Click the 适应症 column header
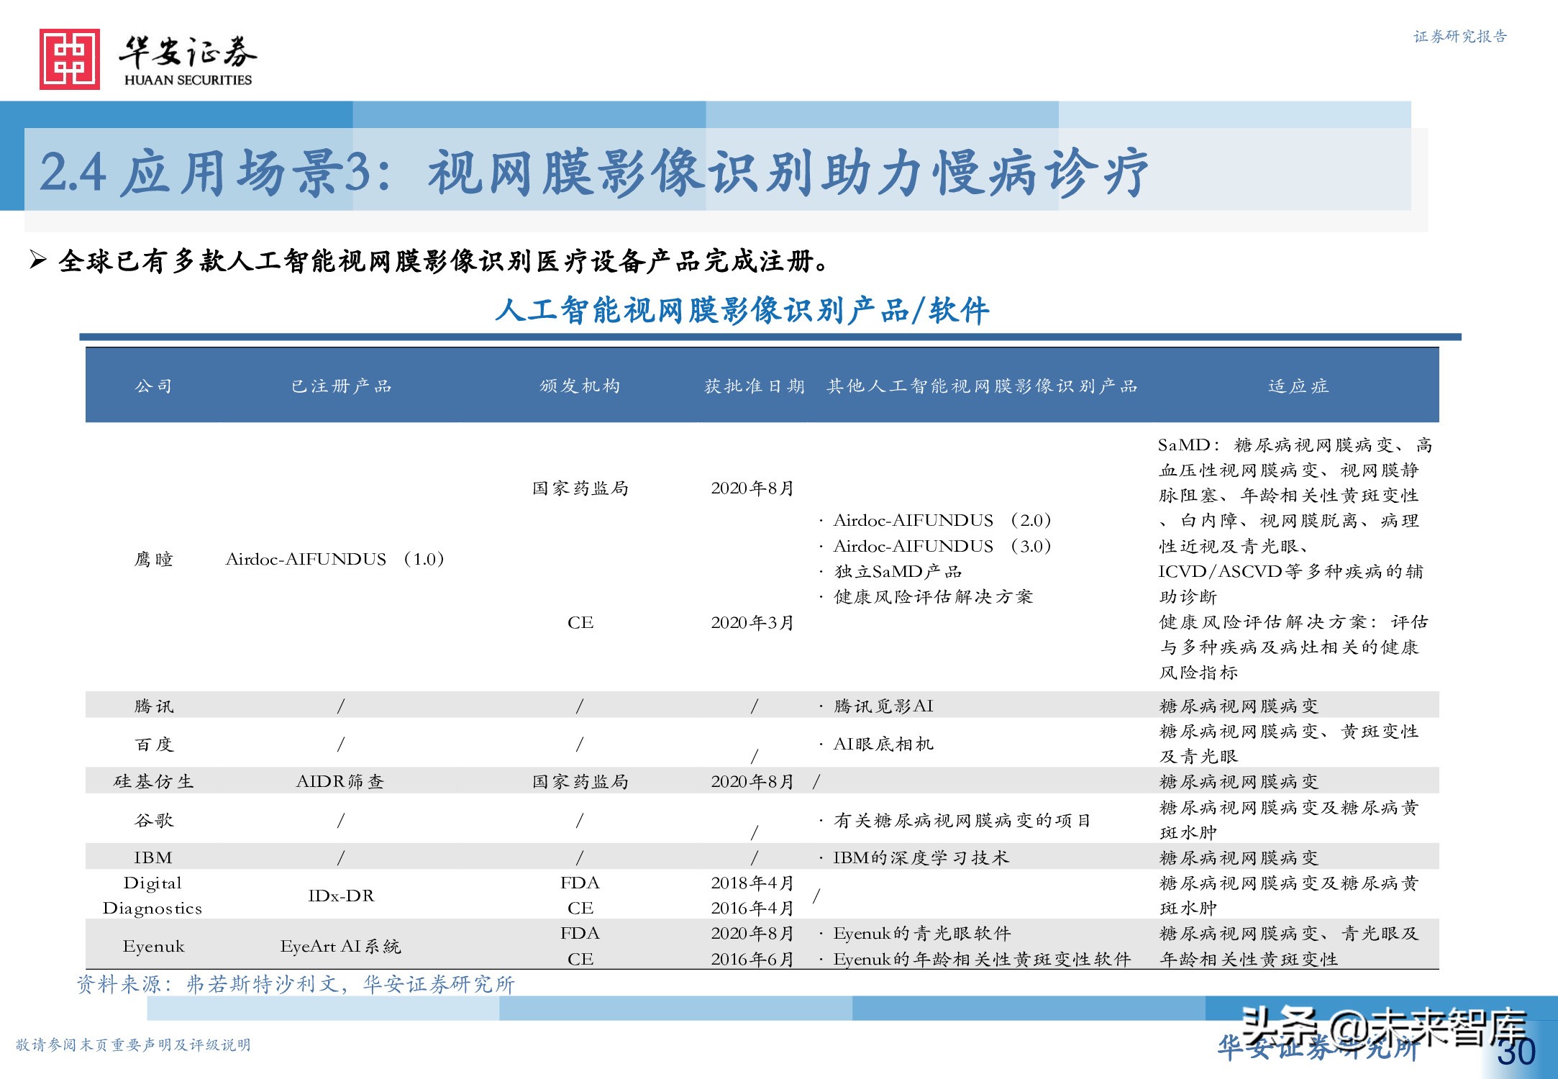The width and height of the screenshot is (1558, 1079). (x=1298, y=386)
